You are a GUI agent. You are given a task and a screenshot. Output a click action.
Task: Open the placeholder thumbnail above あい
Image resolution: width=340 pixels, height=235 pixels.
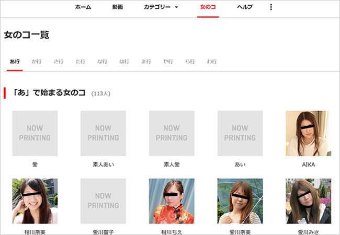click(x=240, y=133)
